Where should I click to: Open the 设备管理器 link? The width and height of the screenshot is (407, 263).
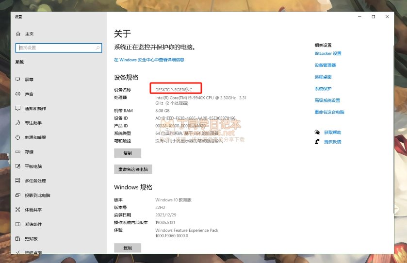click(x=325, y=65)
